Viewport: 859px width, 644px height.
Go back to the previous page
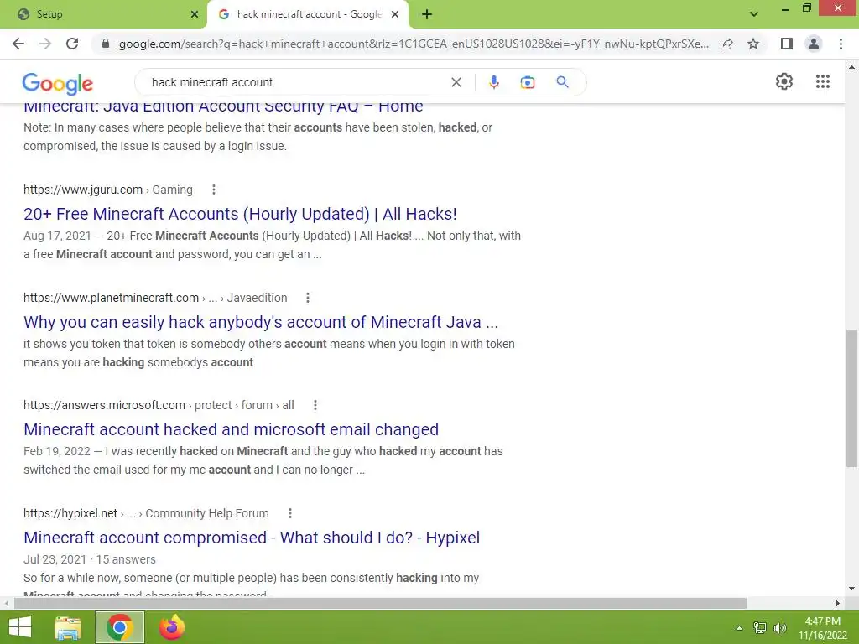coord(18,44)
